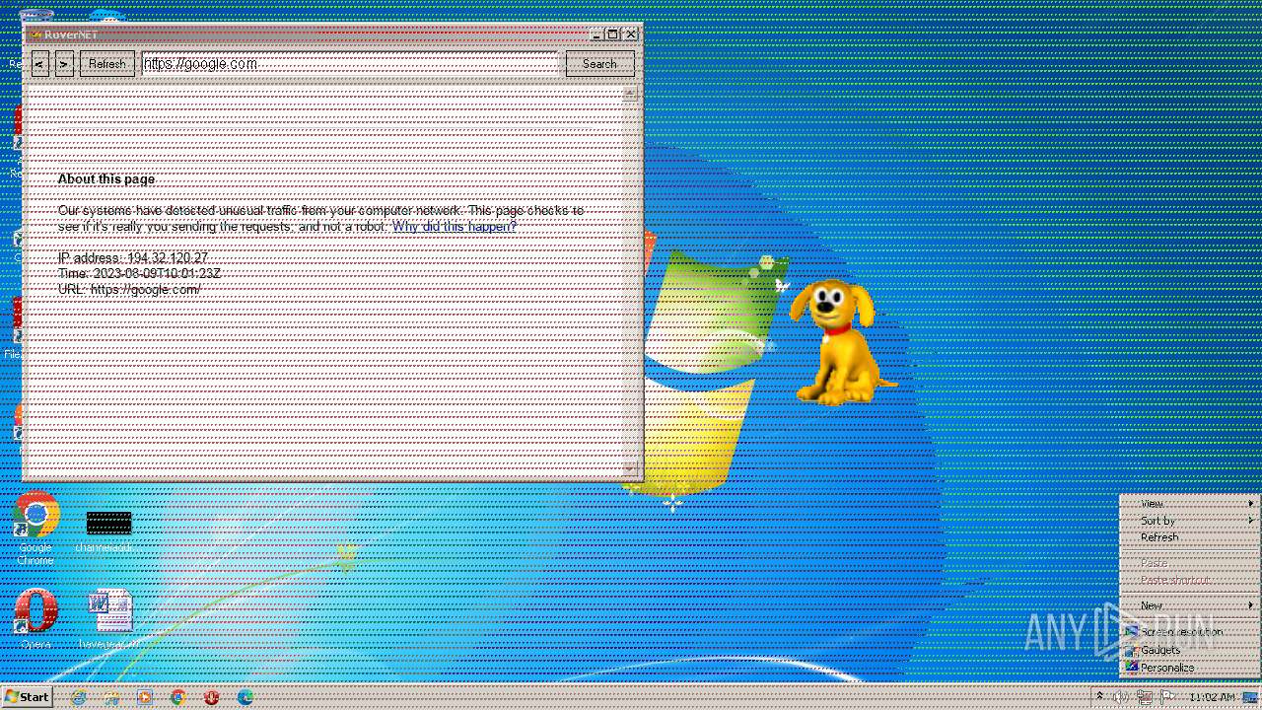Click the 'IP address: 194.32.120.27' line
Image resolution: width=1262 pixels, height=710 pixels.
pyautogui.click(x=133, y=258)
